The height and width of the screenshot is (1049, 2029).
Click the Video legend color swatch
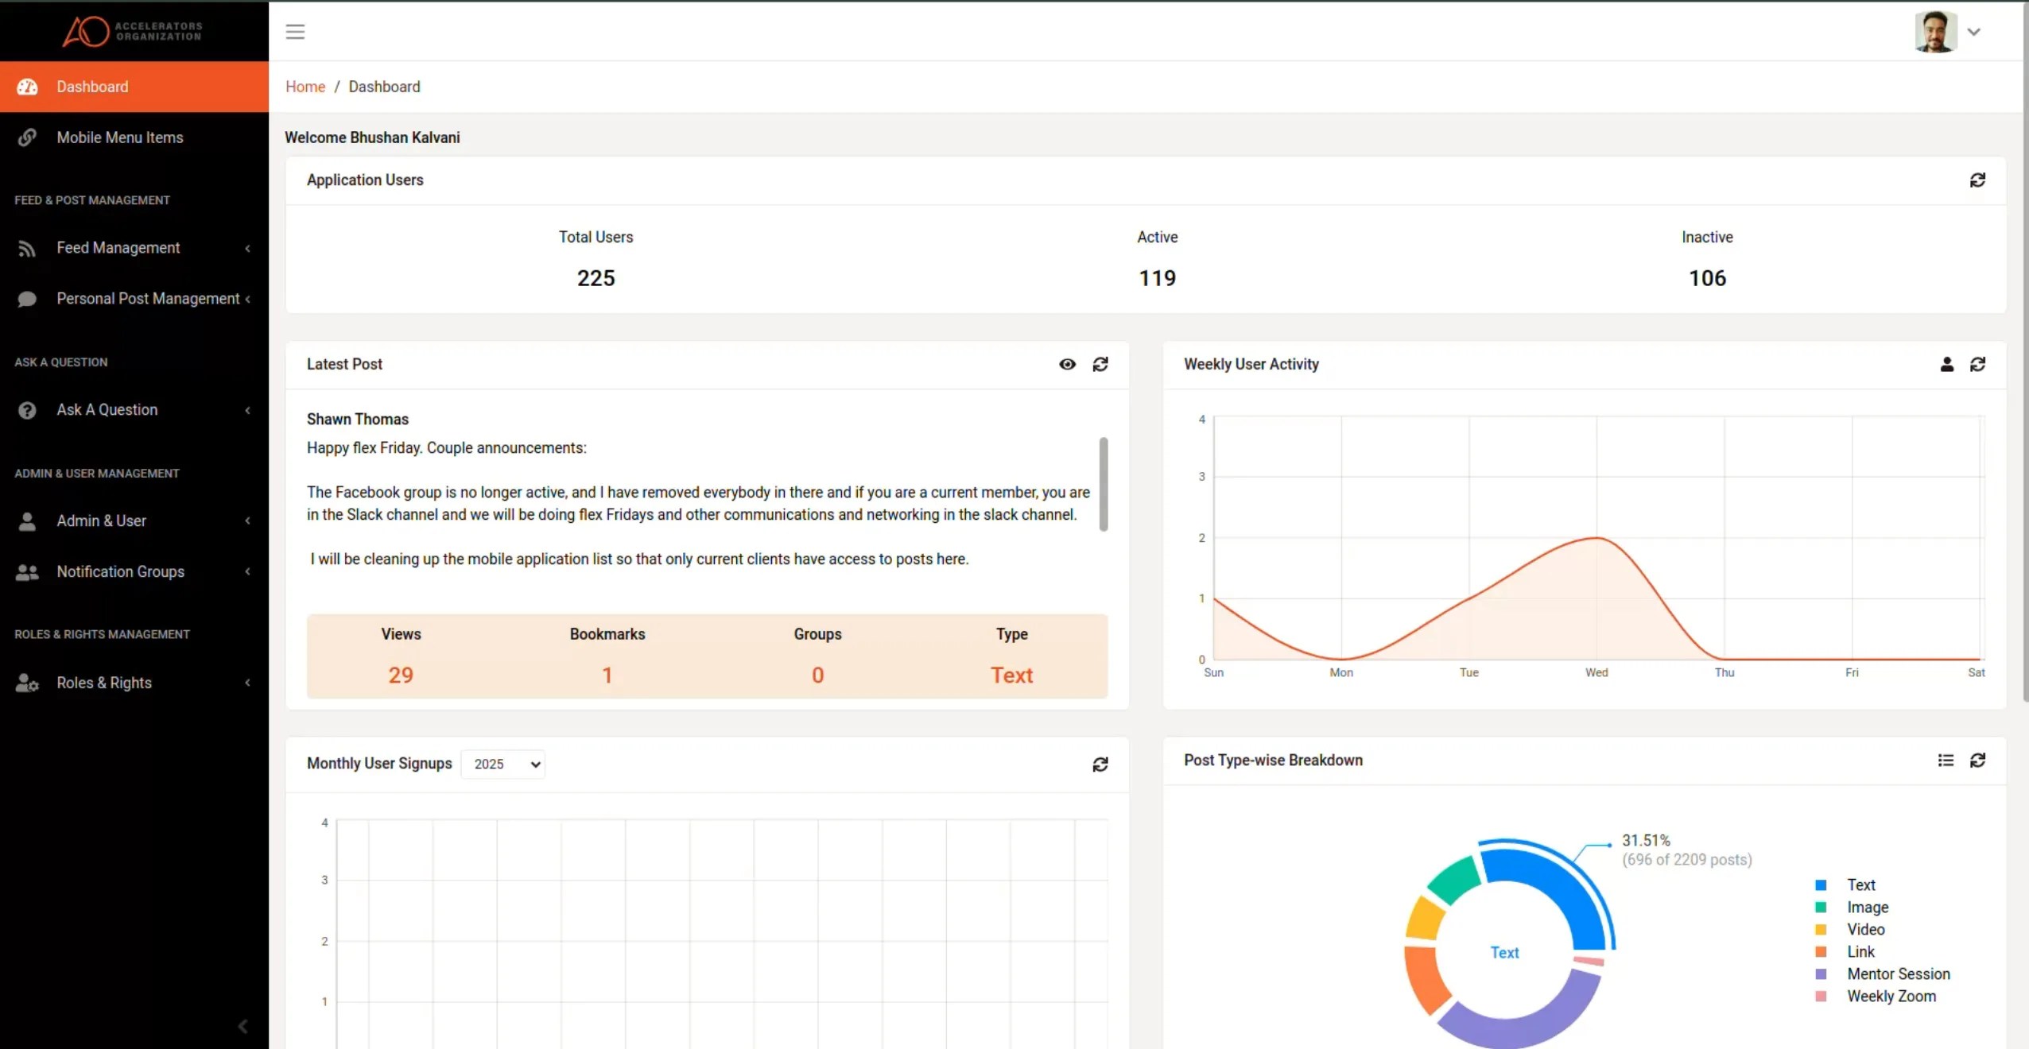tap(1821, 930)
